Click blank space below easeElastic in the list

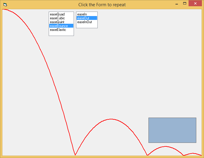click(x=61, y=34)
